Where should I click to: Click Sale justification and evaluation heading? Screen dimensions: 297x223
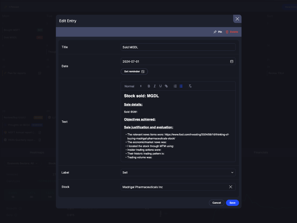click(x=148, y=127)
